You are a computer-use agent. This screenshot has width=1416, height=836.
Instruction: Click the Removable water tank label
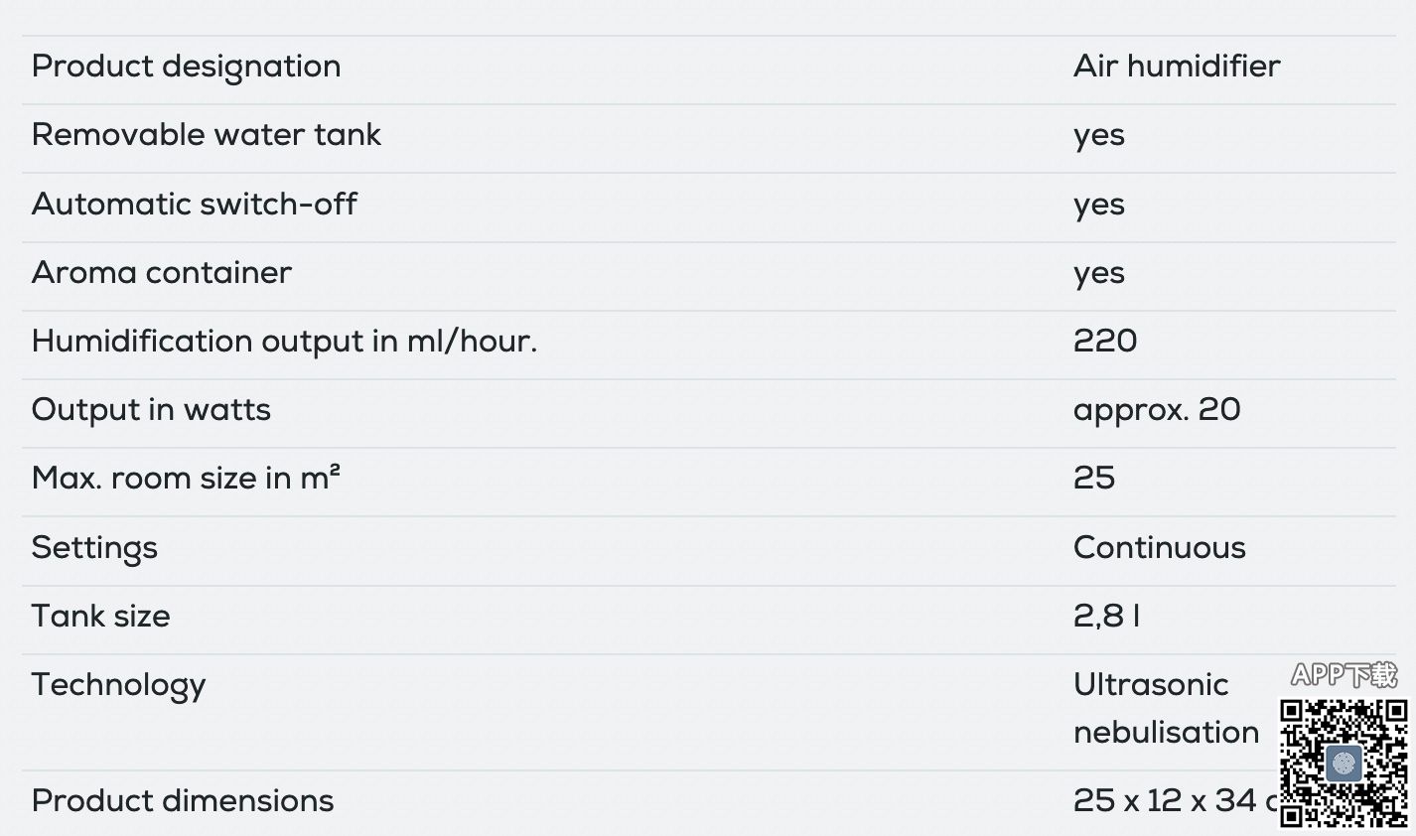(206, 135)
